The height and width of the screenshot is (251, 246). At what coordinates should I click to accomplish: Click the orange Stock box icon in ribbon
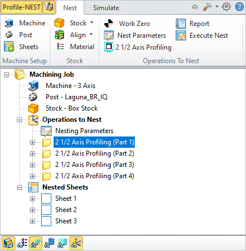tap(59, 23)
